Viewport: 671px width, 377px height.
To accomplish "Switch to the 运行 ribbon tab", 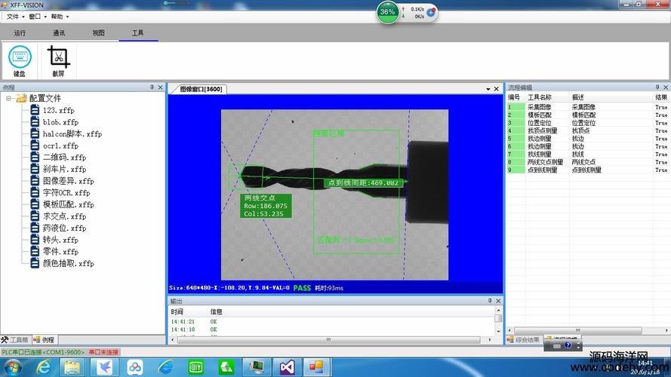I will click(20, 33).
